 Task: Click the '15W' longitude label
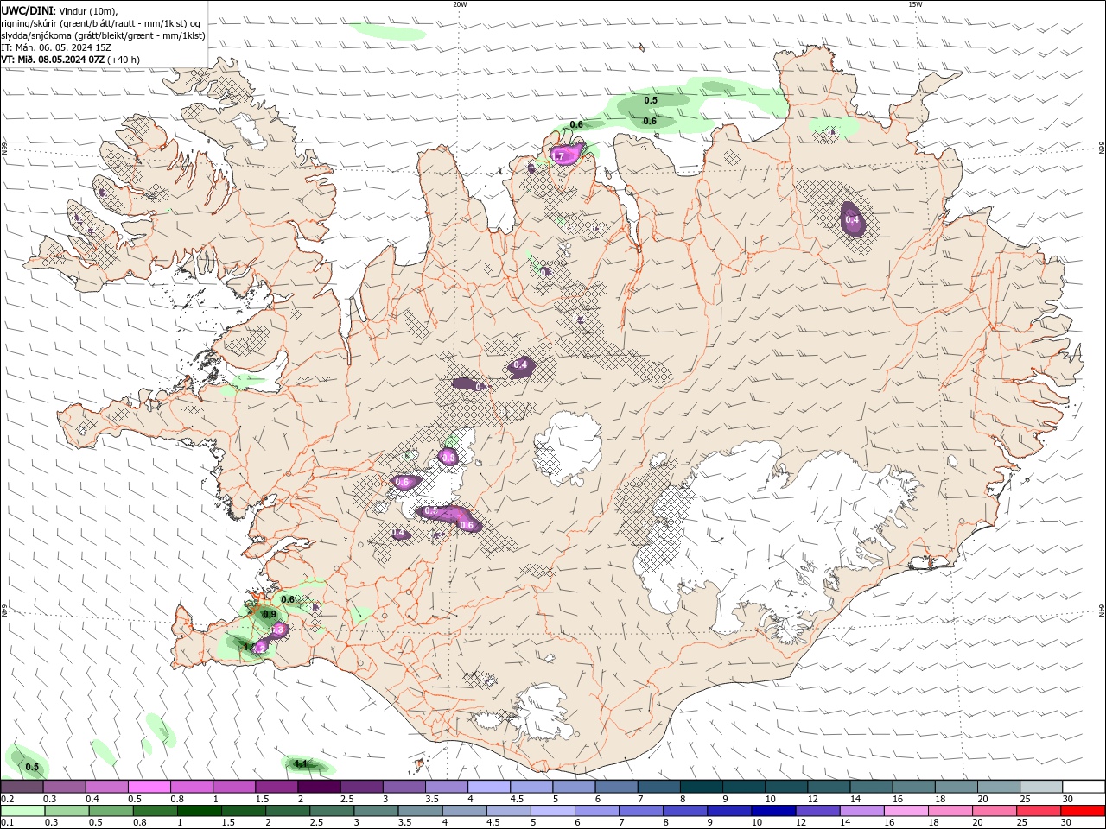click(915, 4)
